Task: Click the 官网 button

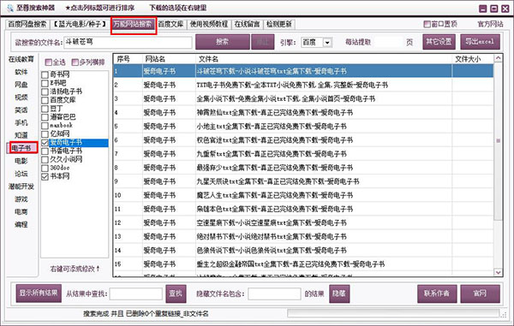Action: click(x=481, y=293)
